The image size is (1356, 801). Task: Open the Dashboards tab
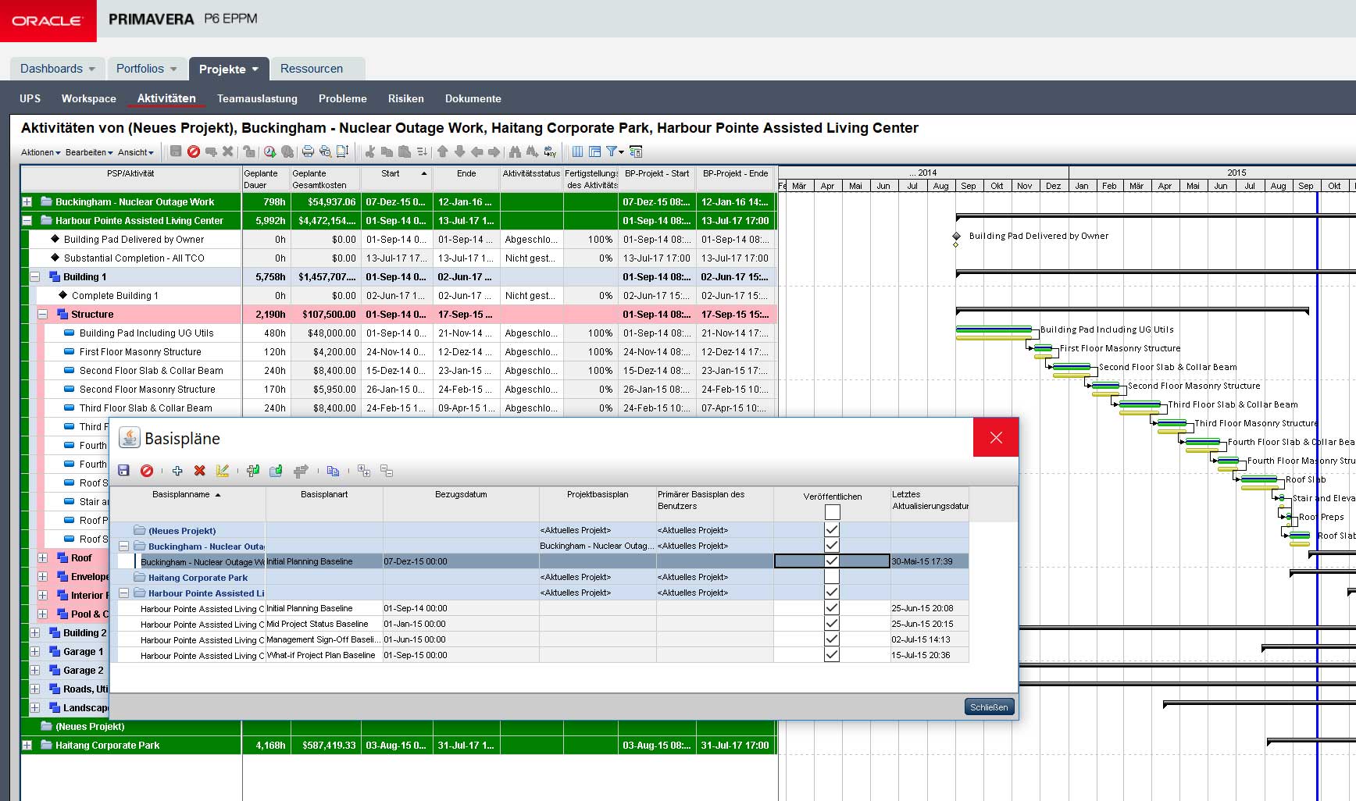coord(58,69)
